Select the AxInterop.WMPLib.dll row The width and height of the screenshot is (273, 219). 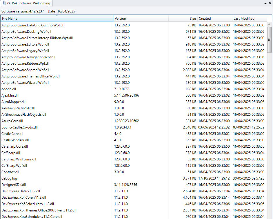pyautogui.click(x=134, y=108)
